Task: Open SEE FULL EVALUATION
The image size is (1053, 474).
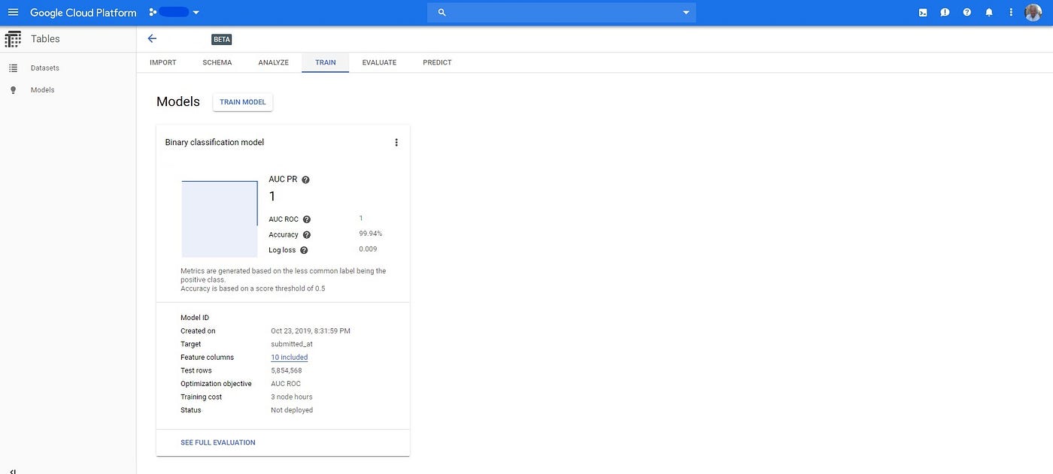Action: (x=217, y=442)
